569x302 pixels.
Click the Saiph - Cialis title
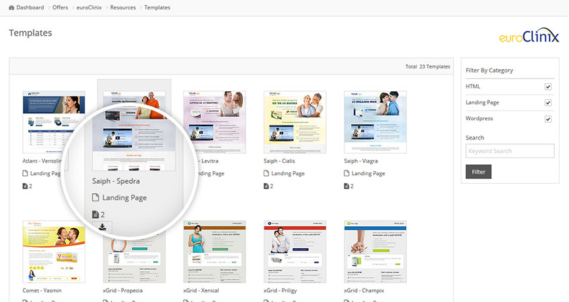pyautogui.click(x=279, y=161)
